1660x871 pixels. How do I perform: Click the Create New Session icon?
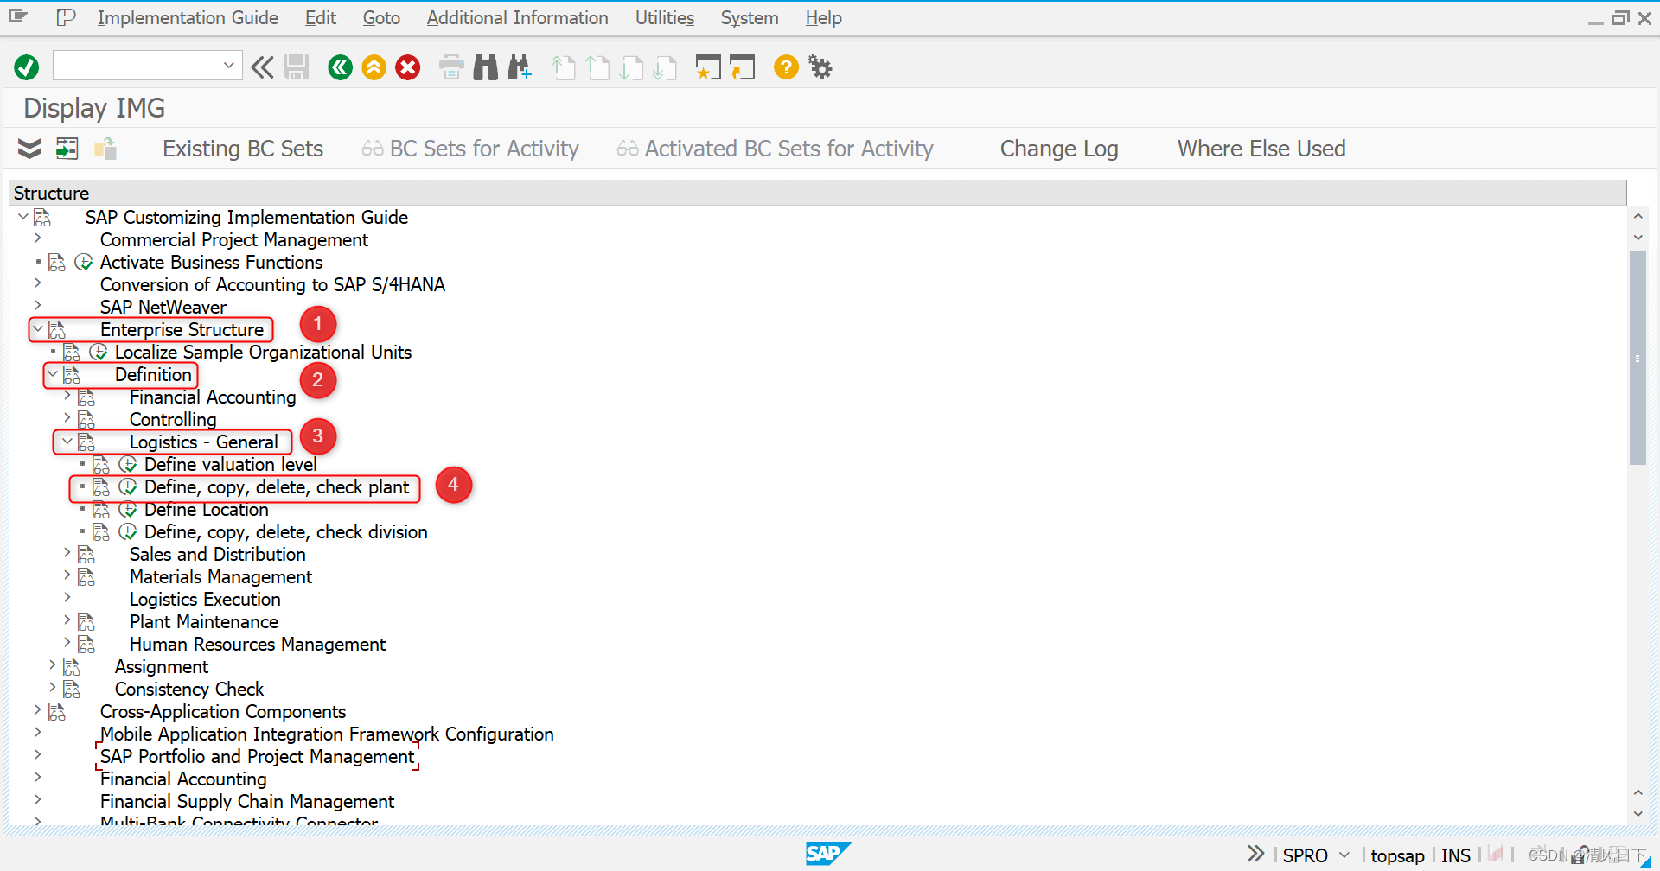(x=708, y=67)
